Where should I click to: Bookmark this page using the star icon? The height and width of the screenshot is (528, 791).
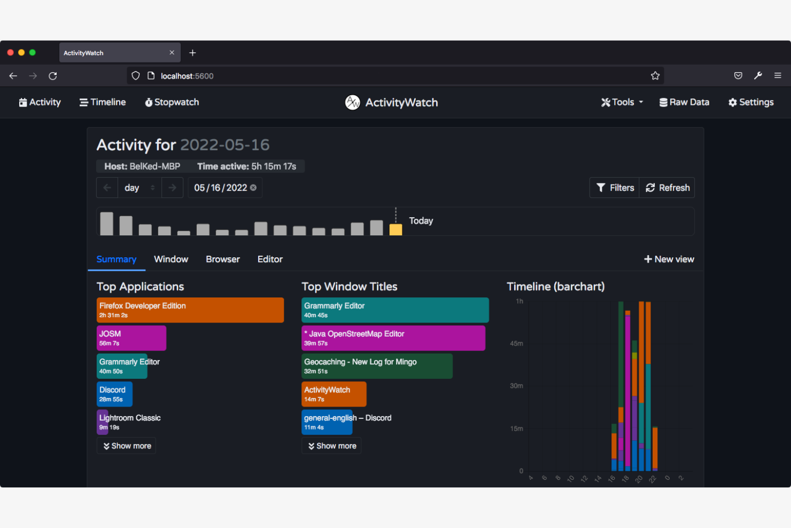[x=655, y=76]
